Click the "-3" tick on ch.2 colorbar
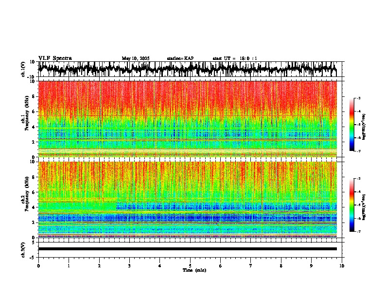Image resolution: width=385 pixels, height=298 pixels. [x=358, y=179]
